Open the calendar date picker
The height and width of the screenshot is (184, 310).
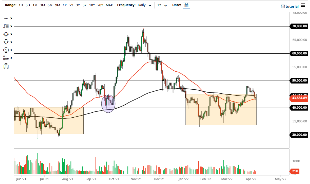[x=186, y=5]
